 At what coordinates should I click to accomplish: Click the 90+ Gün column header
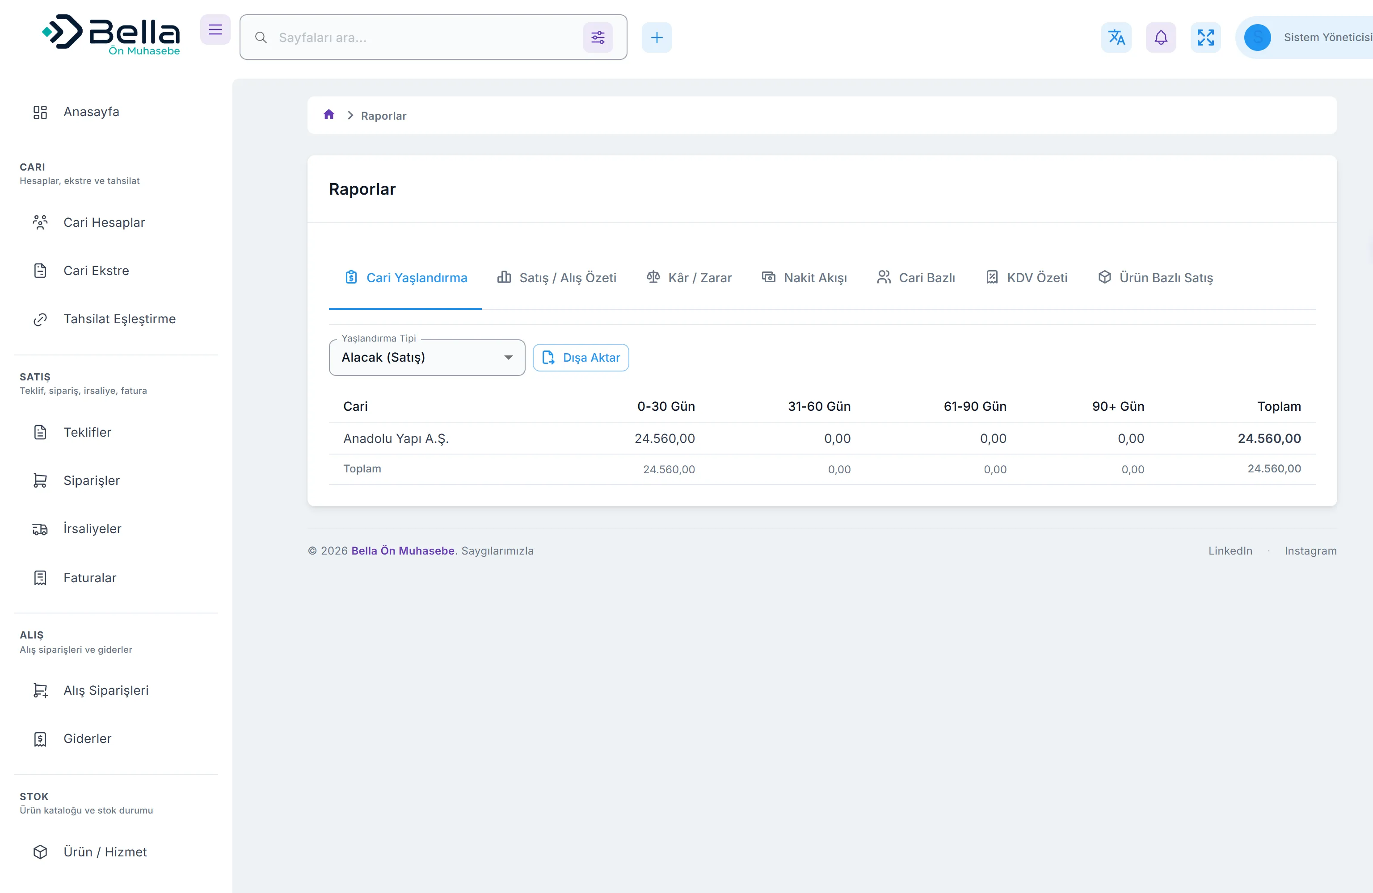1118,406
